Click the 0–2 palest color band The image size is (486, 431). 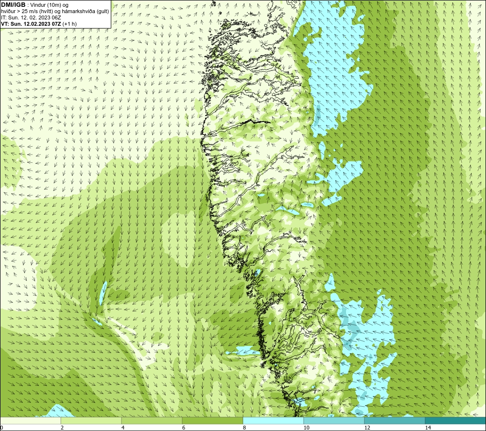coord(30,420)
